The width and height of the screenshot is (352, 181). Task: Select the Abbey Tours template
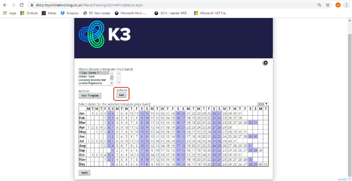click(x=94, y=76)
